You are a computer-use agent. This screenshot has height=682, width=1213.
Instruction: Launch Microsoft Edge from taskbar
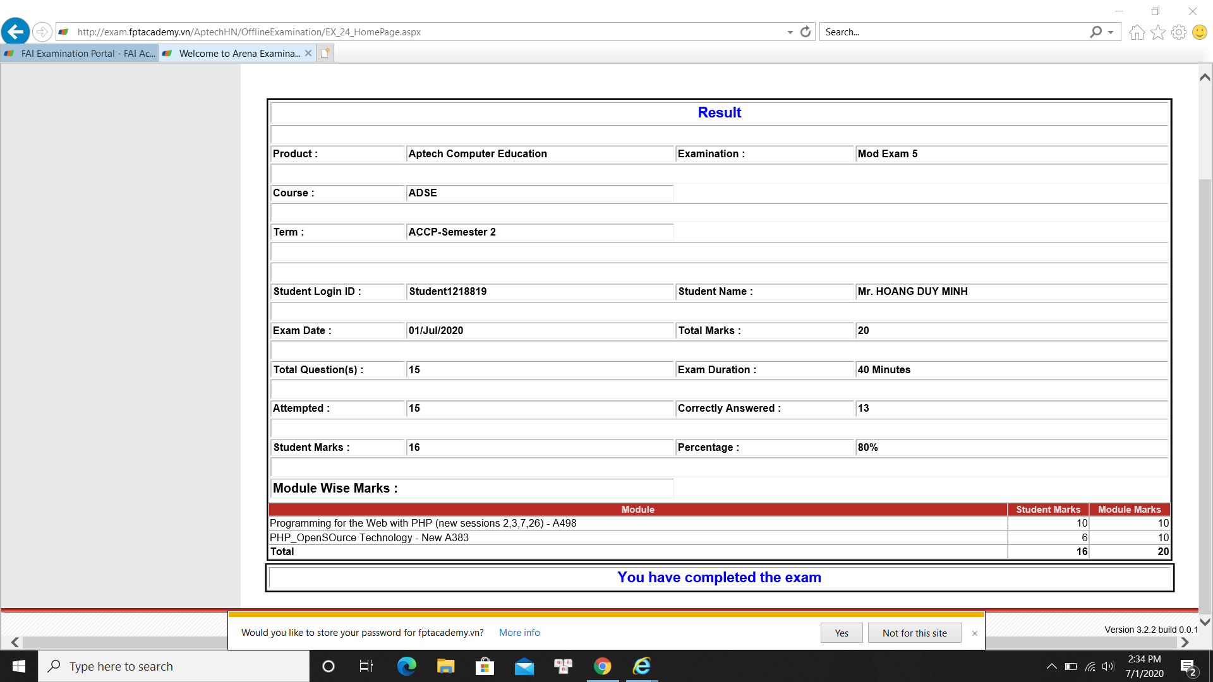[406, 666]
